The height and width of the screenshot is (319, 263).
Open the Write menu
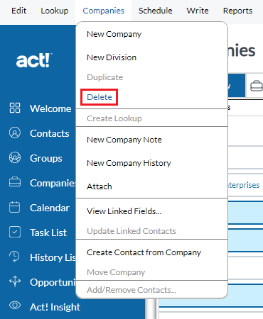tap(198, 11)
